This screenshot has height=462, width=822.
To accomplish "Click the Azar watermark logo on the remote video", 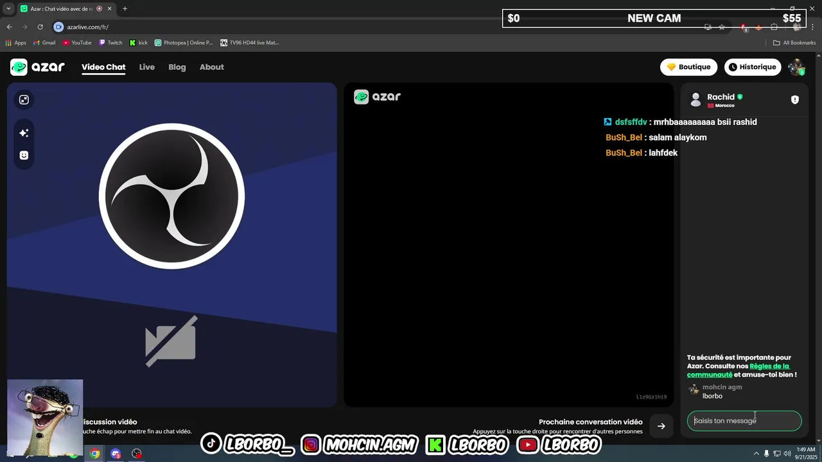I will pos(378,97).
